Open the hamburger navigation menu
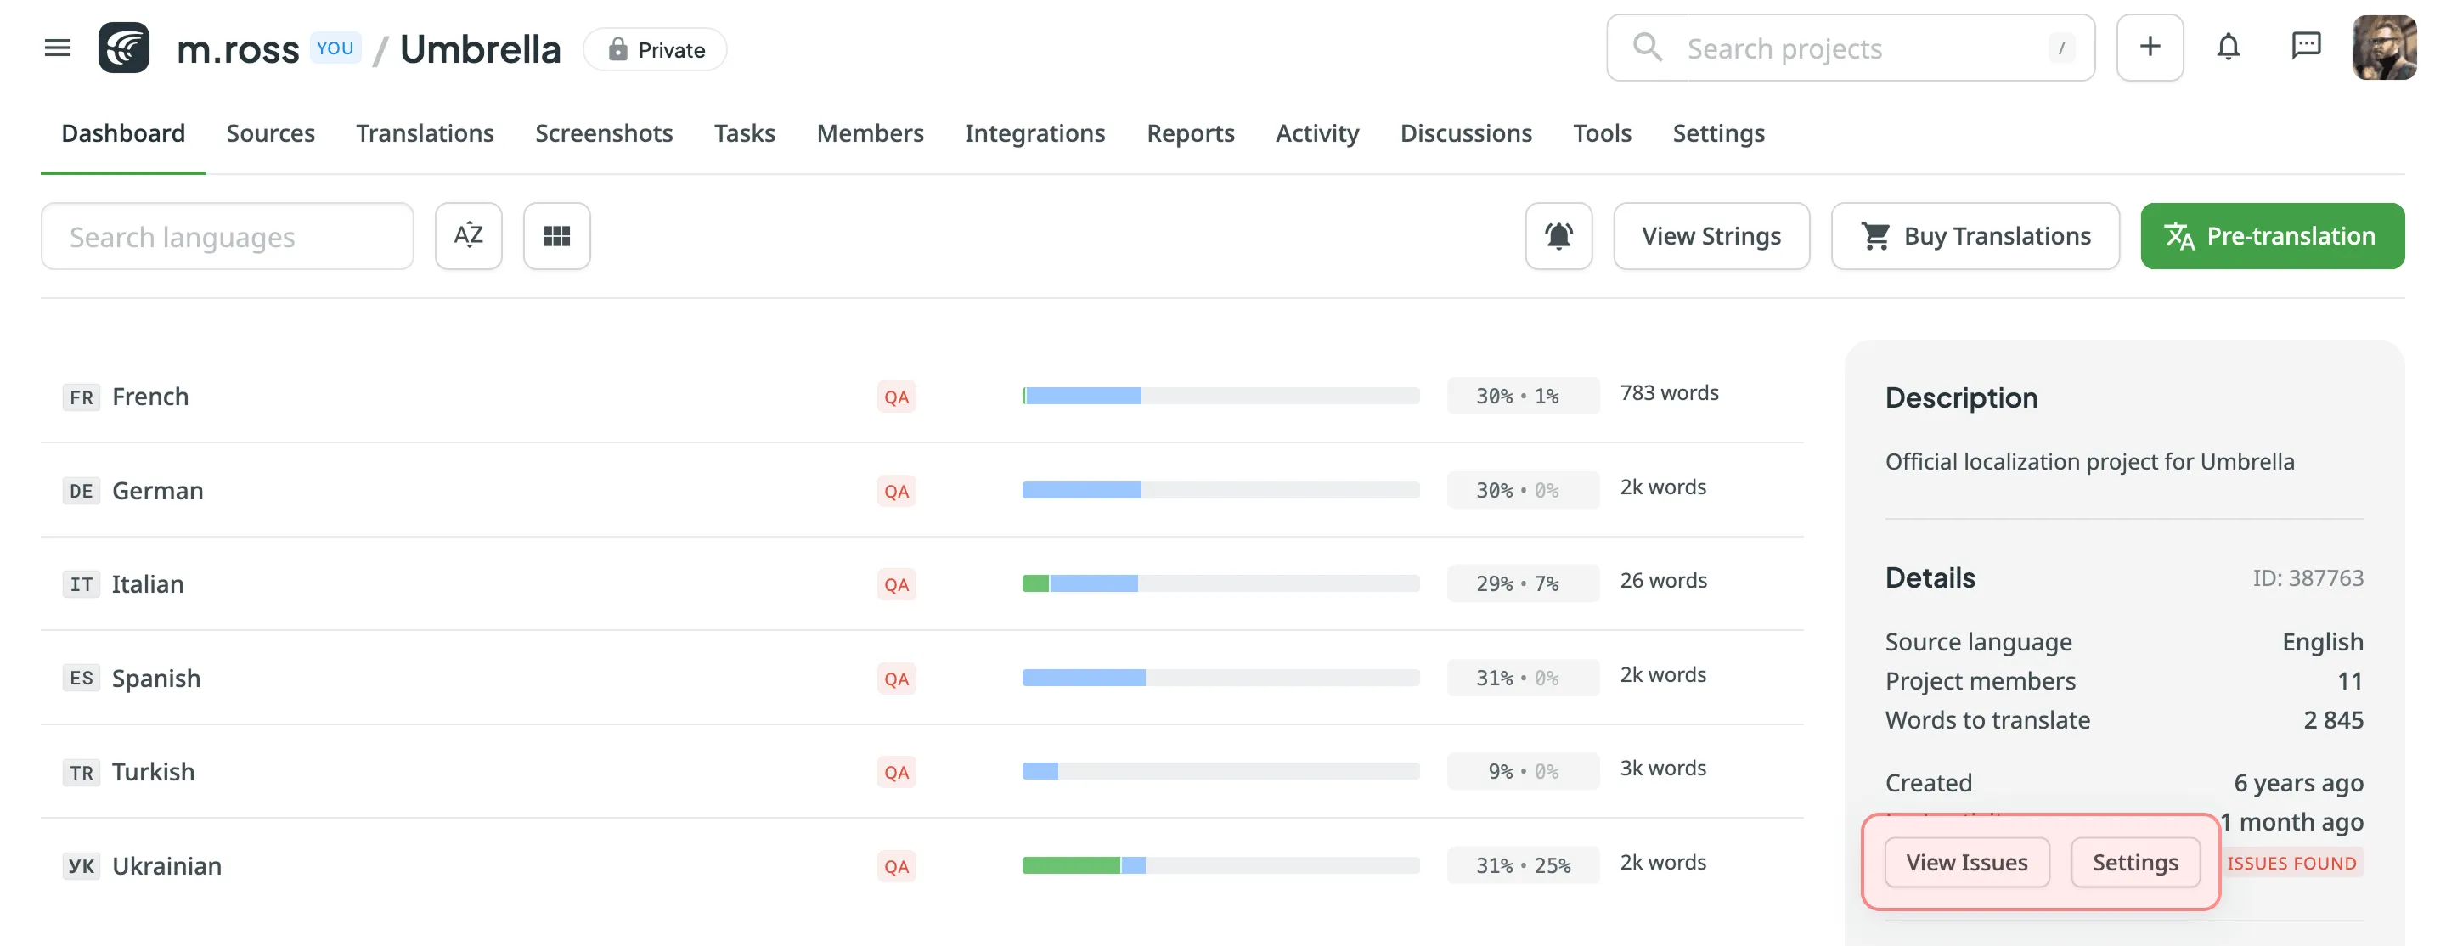The image size is (2446, 946). point(57,48)
